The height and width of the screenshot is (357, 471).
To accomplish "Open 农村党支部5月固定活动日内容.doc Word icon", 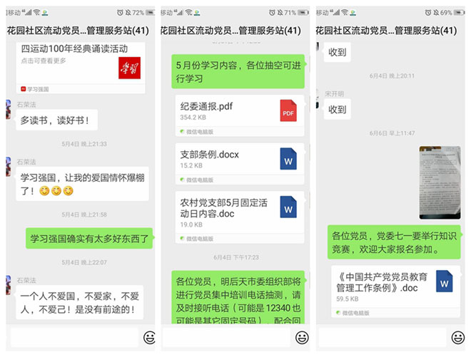I will click(x=288, y=207).
